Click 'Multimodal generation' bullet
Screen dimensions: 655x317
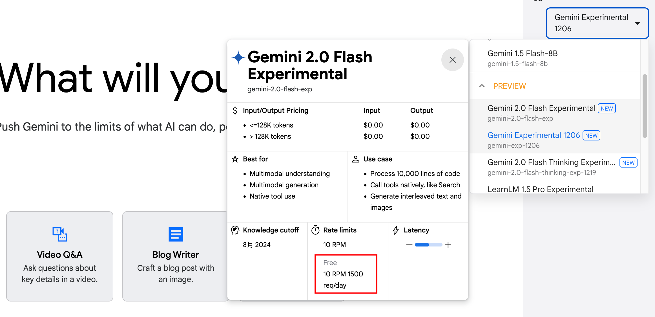(284, 185)
